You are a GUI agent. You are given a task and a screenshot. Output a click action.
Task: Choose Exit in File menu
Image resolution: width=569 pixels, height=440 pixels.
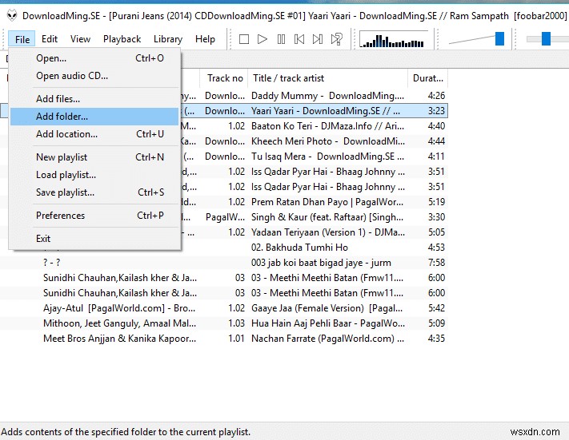pos(94,239)
